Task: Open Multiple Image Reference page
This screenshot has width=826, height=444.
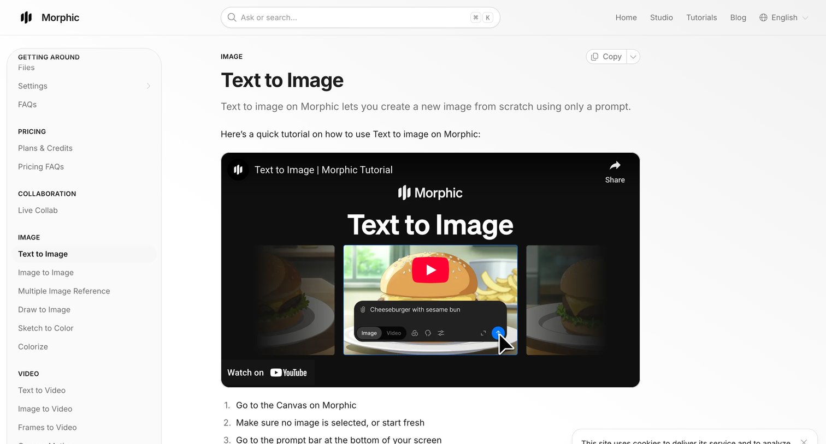Action: tap(64, 291)
